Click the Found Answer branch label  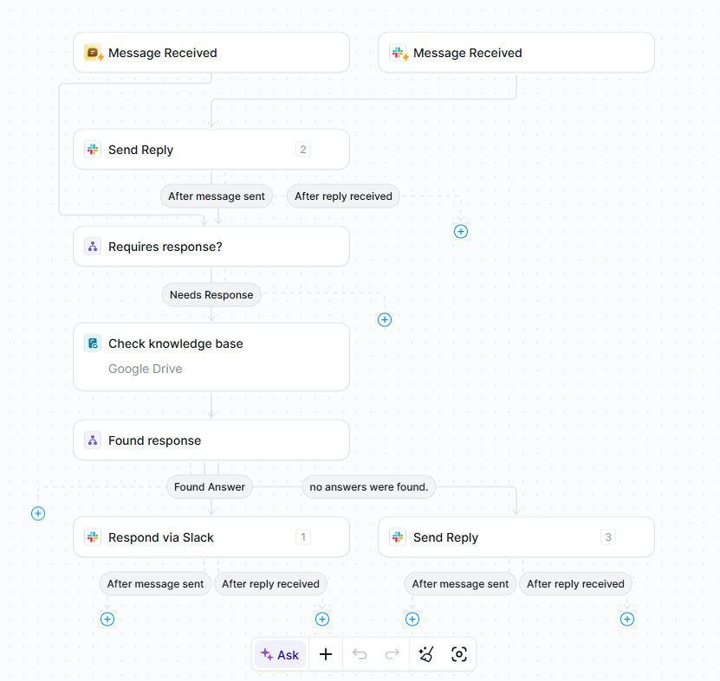pyautogui.click(x=210, y=487)
